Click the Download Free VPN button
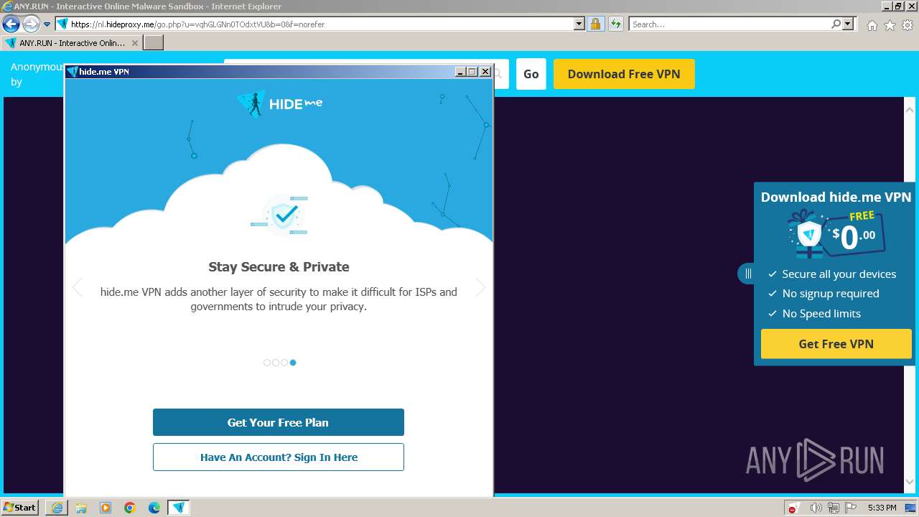 click(624, 74)
